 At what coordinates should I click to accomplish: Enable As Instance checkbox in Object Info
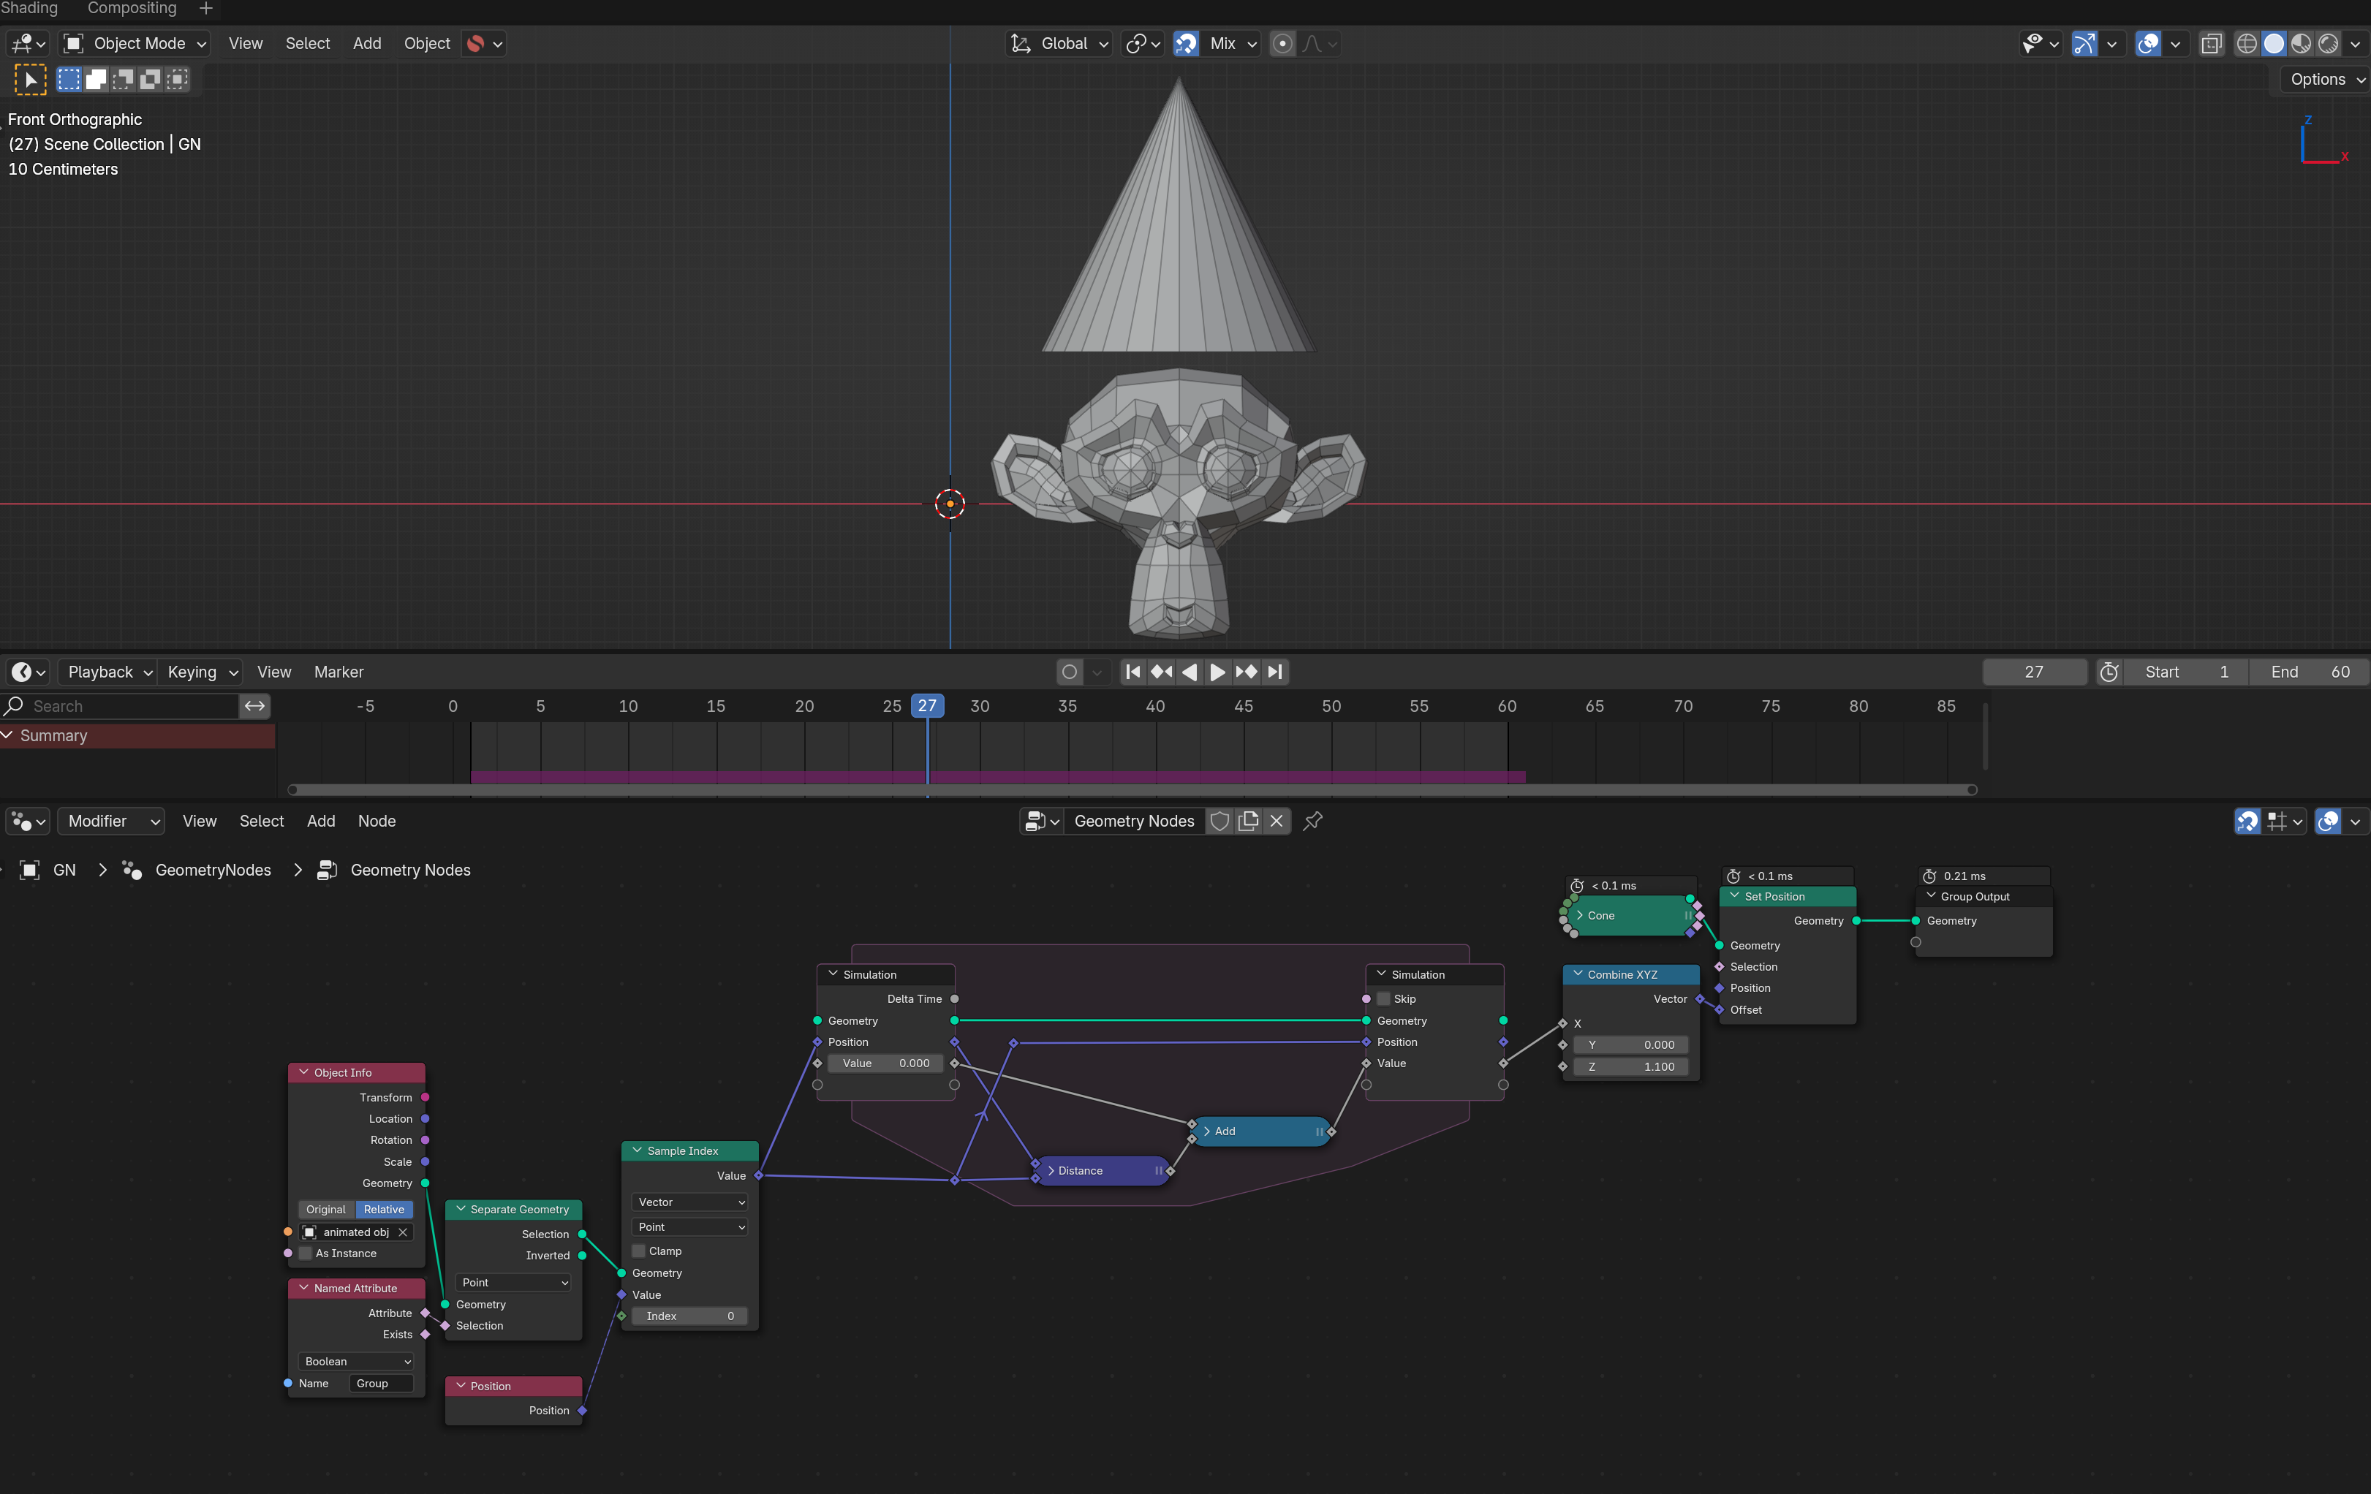pos(305,1253)
